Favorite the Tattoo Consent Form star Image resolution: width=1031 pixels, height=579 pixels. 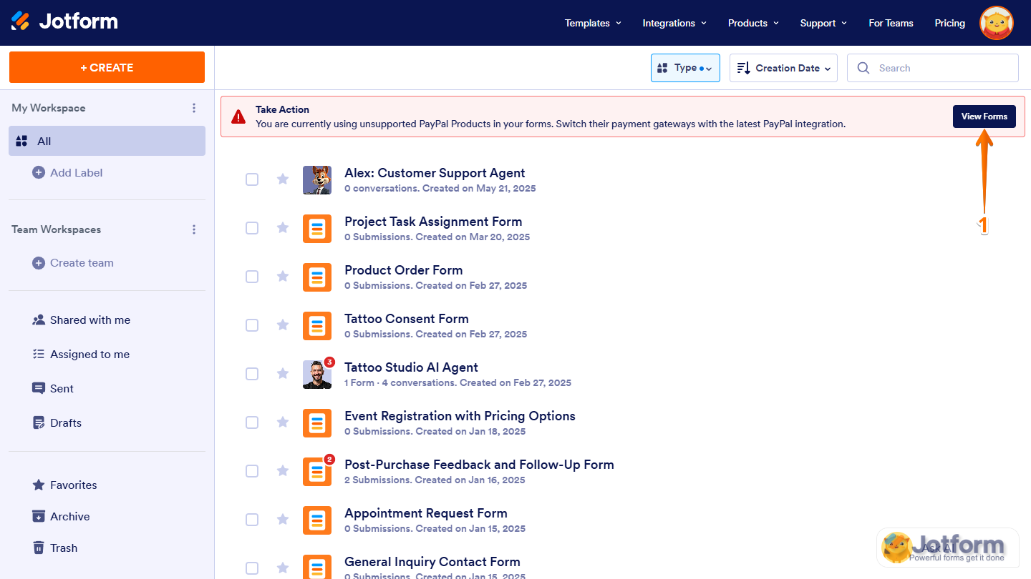(283, 325)
